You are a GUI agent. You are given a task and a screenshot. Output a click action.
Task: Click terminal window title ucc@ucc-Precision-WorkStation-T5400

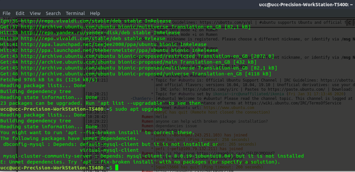point(306,5)
